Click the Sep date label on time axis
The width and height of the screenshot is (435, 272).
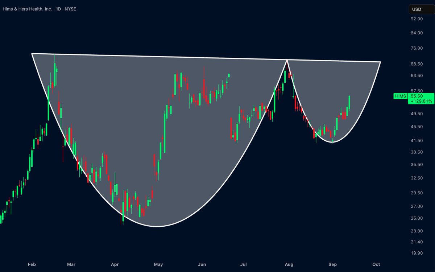tap(333, 264)
